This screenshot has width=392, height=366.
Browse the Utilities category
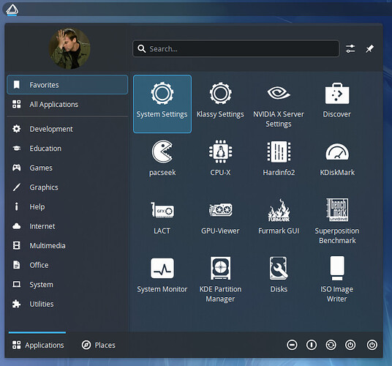coord(67,304)
